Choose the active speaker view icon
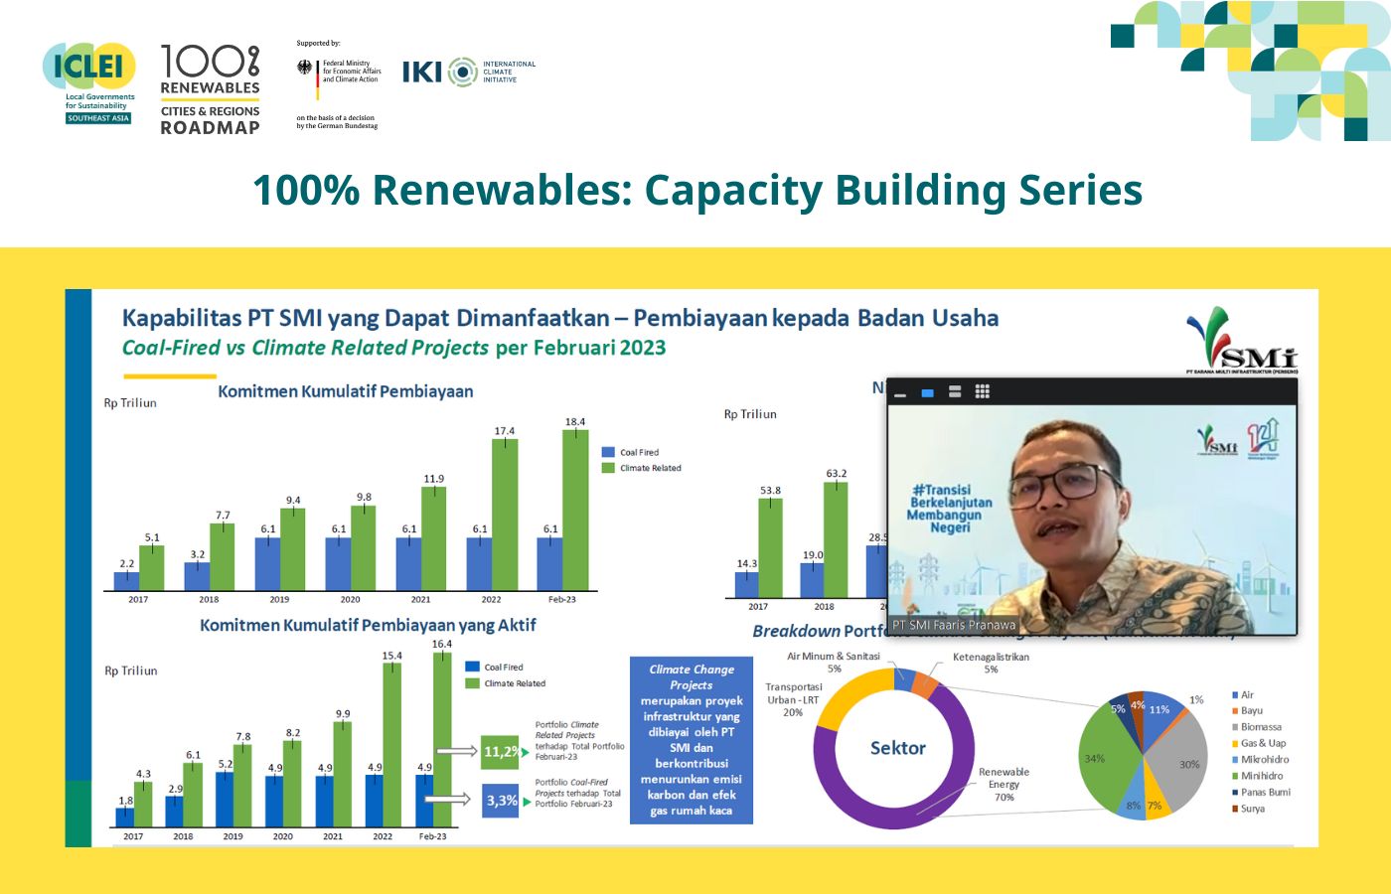Image resolution: width=1391 pixels, height=894 pixels. tap(927, 392)
